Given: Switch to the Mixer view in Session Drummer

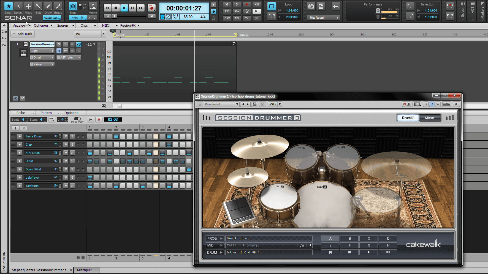Looking at the screenshot, I should [430, 118].
